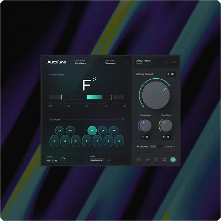Open the Vocal Range dropdown
221x221 pixels.
pos(86,62)
